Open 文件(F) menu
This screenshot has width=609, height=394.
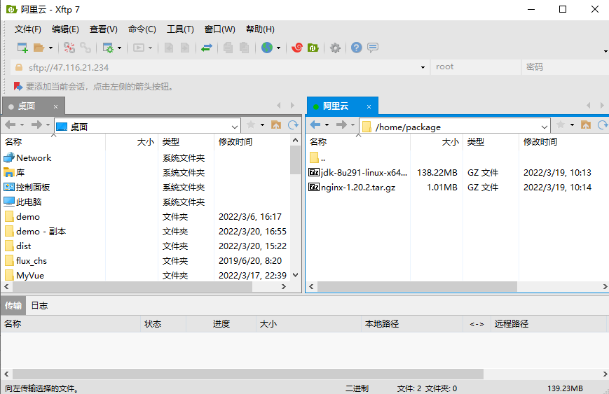pos(27,29)
